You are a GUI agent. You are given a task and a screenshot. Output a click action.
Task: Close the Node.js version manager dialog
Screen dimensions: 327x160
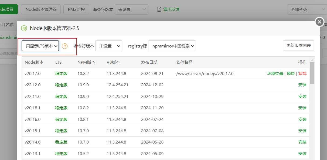click(x=320, y=22)
